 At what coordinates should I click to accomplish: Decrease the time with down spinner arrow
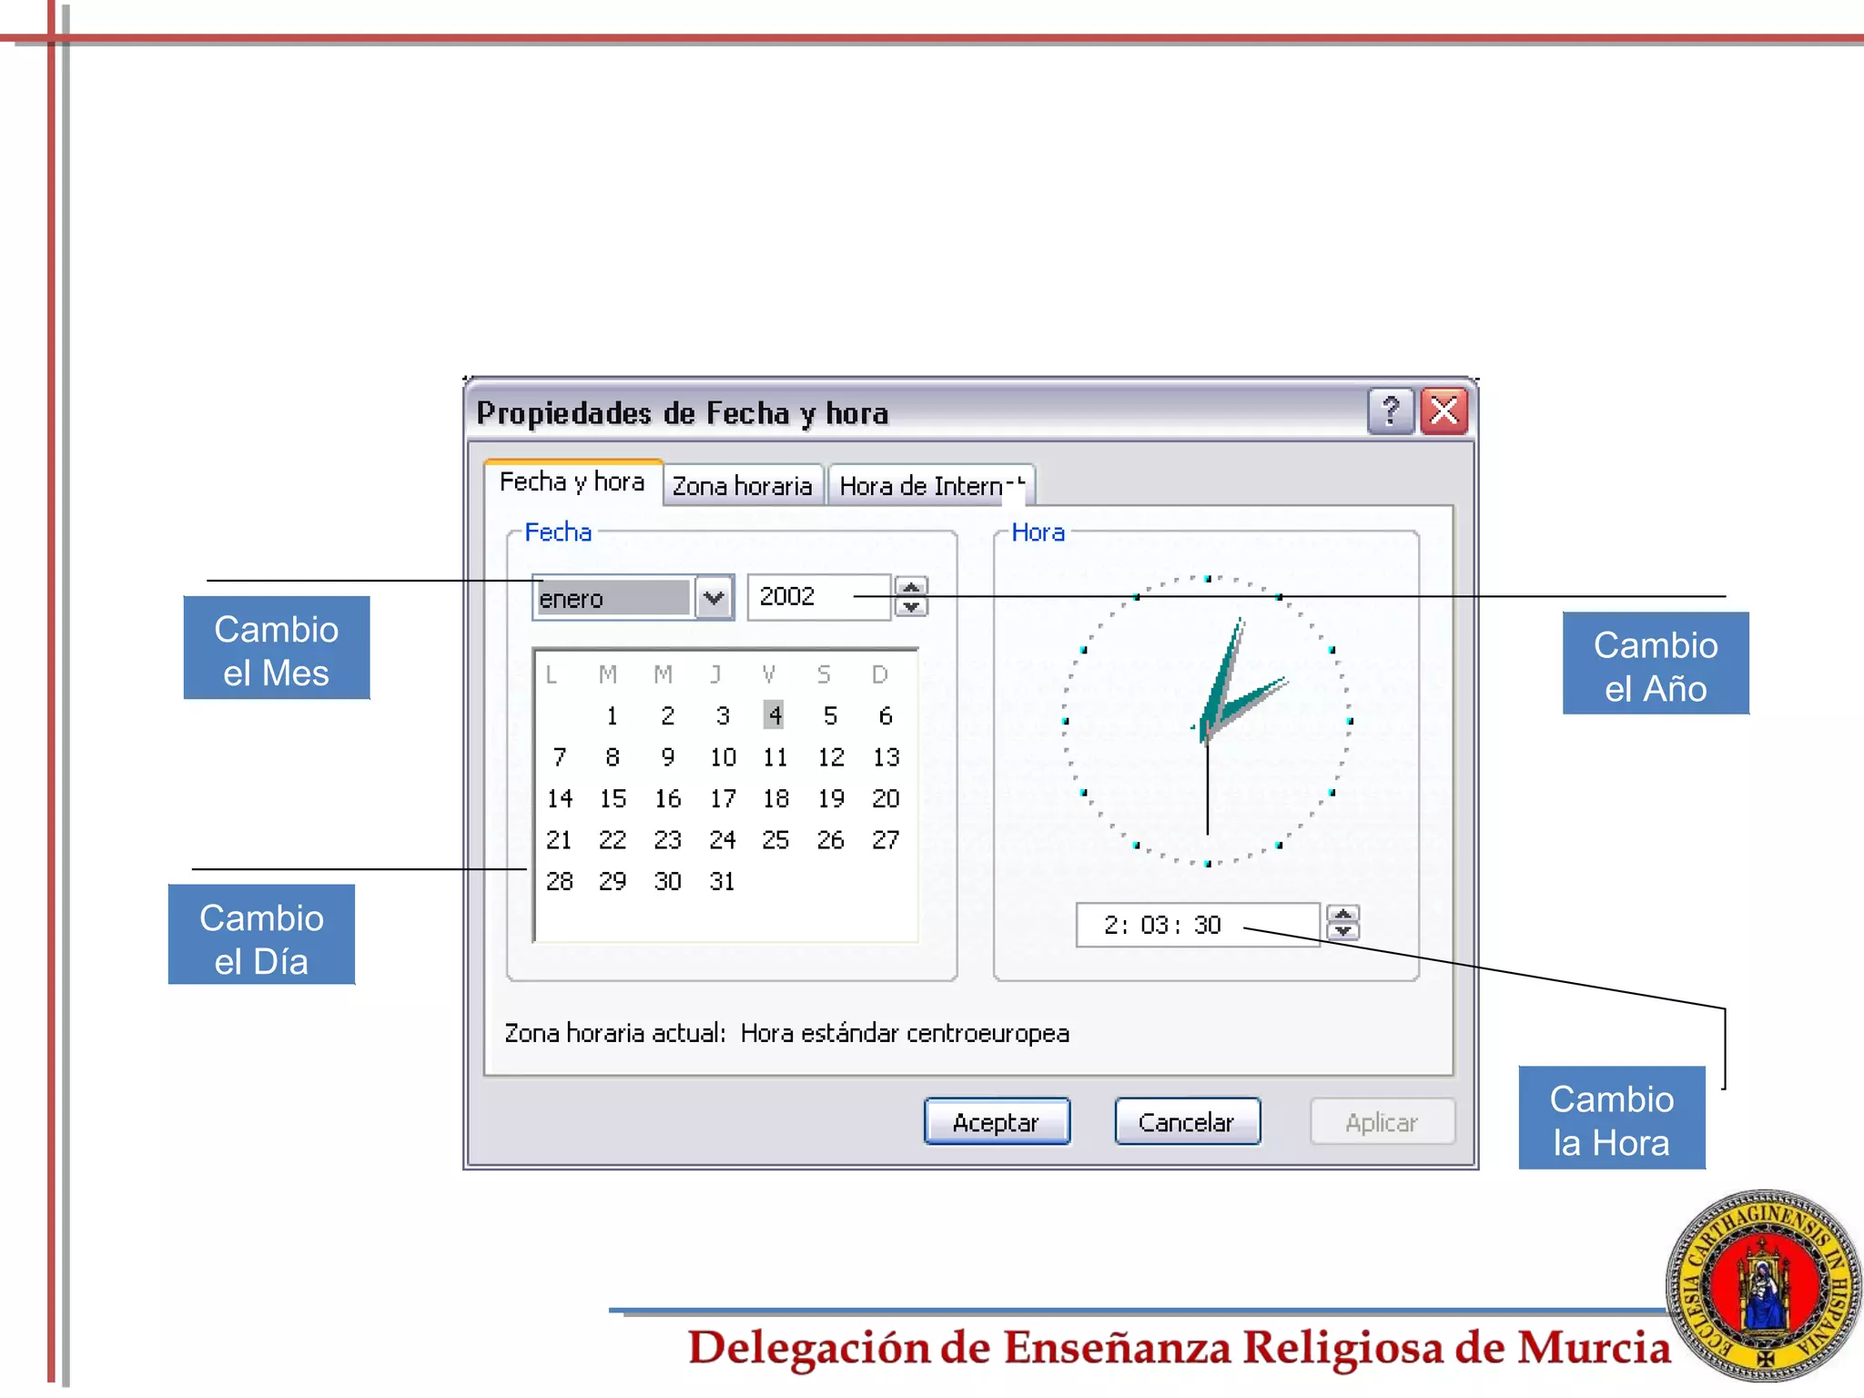coord(1342,932)
